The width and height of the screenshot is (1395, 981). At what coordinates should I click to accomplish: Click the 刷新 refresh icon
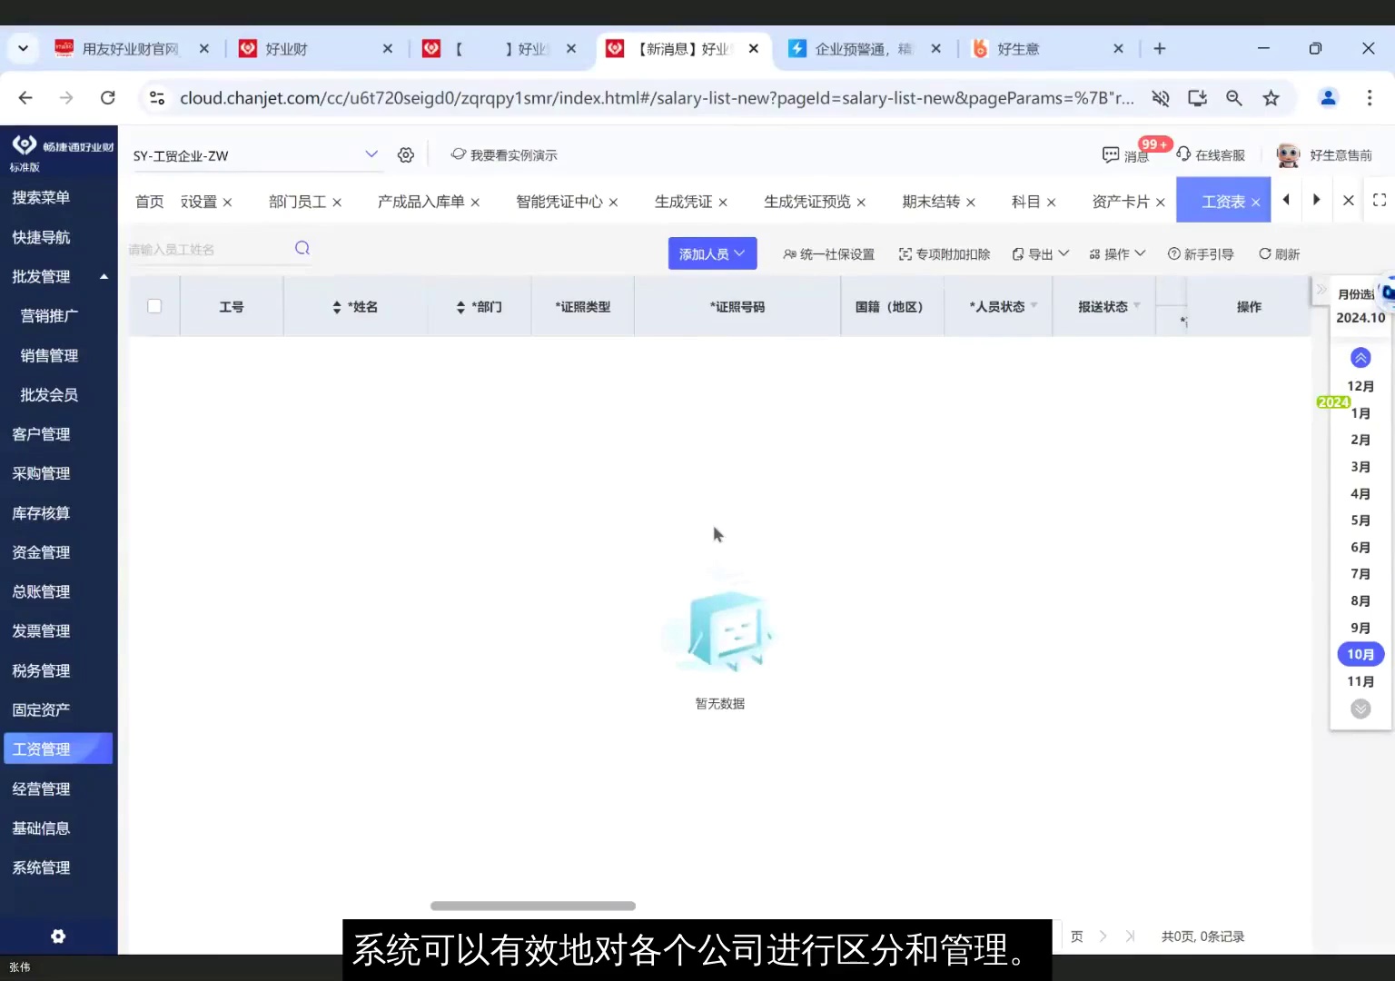[1279, 253]
